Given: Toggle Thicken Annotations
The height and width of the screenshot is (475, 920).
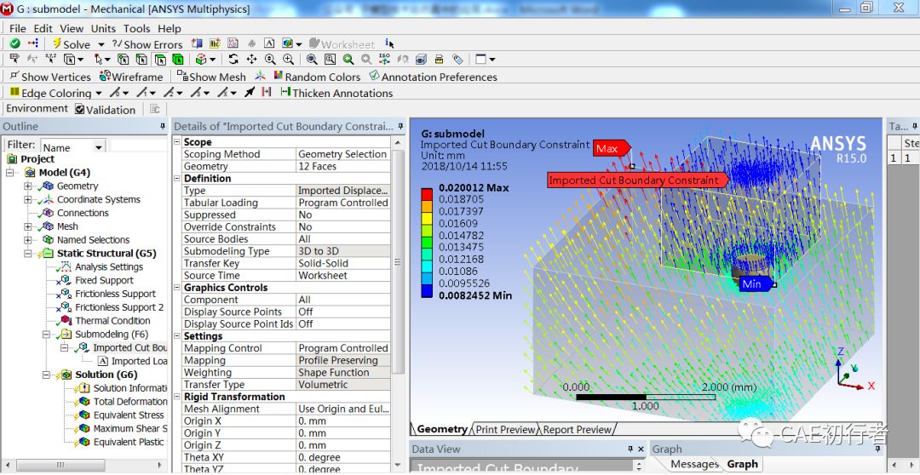Looking at the screenshot, I should [x=336, y=93].
